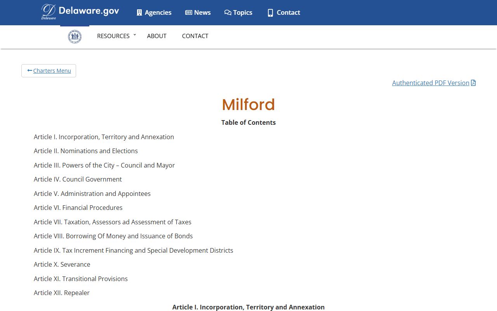Jump to Article III. Powers of the City
This screenshot has width=497, height=311.
tap(104, 165)
